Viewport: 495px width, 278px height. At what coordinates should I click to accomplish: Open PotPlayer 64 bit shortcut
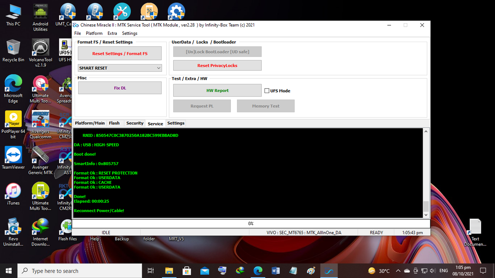click(13, 125)
